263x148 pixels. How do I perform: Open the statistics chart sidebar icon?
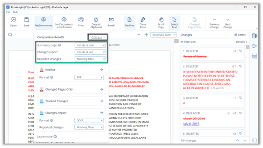click(x=255, y=56)
